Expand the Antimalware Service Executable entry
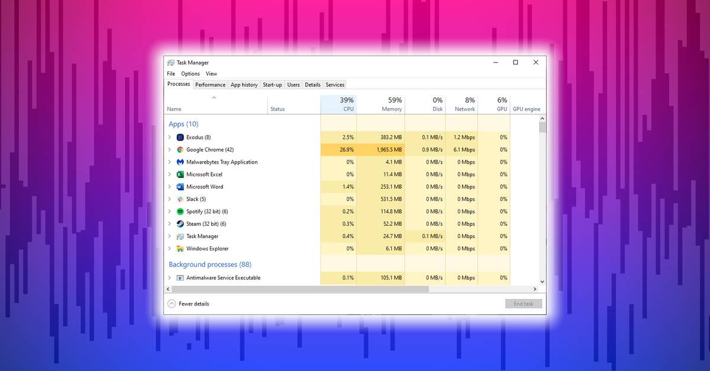The width and height of the screenshot is (710, 371). point(170,278)
